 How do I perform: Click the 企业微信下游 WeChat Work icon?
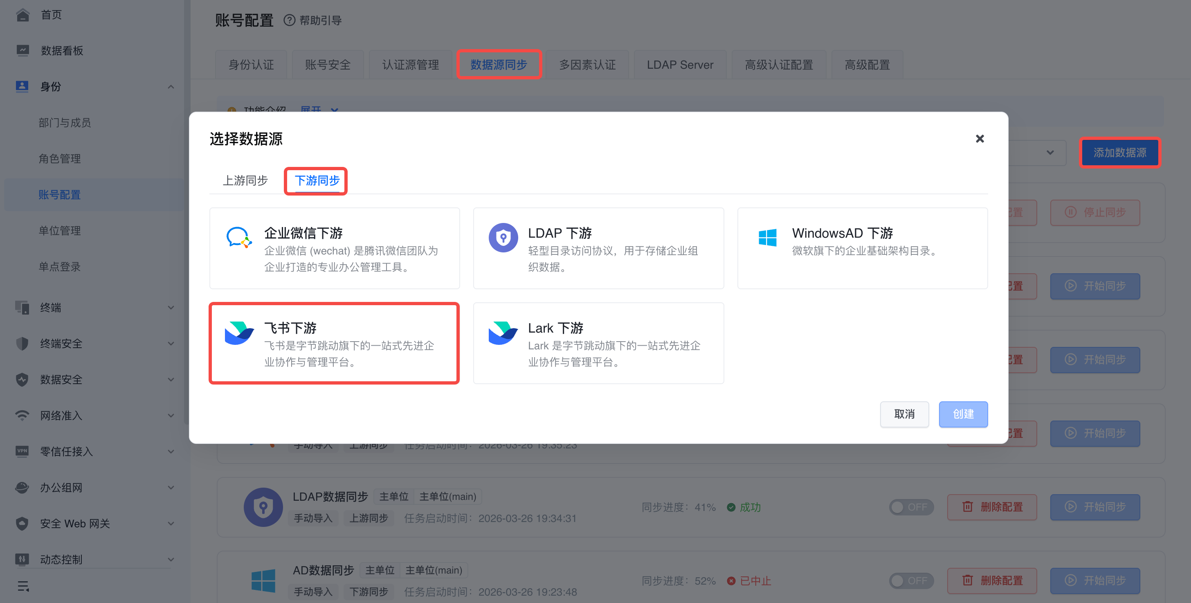[x=239, y=238]
